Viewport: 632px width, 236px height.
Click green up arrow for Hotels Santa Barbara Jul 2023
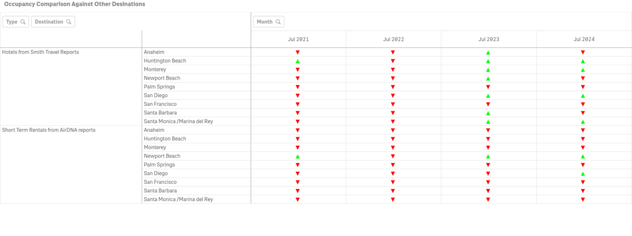[488, 113]
